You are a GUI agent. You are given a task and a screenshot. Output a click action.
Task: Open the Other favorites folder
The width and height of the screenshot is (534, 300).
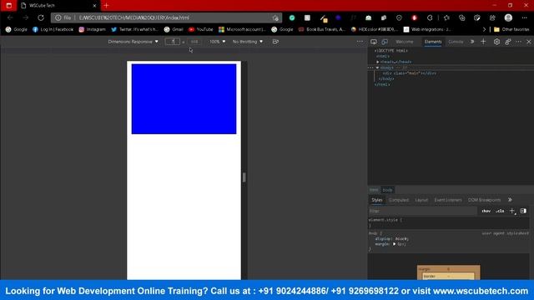[x=511, y=30]
